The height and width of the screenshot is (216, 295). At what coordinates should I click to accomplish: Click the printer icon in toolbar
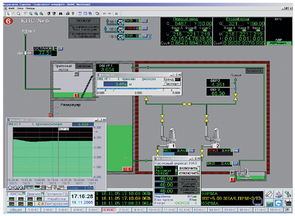(68, 14)
